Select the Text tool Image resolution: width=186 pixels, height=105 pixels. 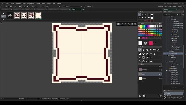tap(155, 54)
